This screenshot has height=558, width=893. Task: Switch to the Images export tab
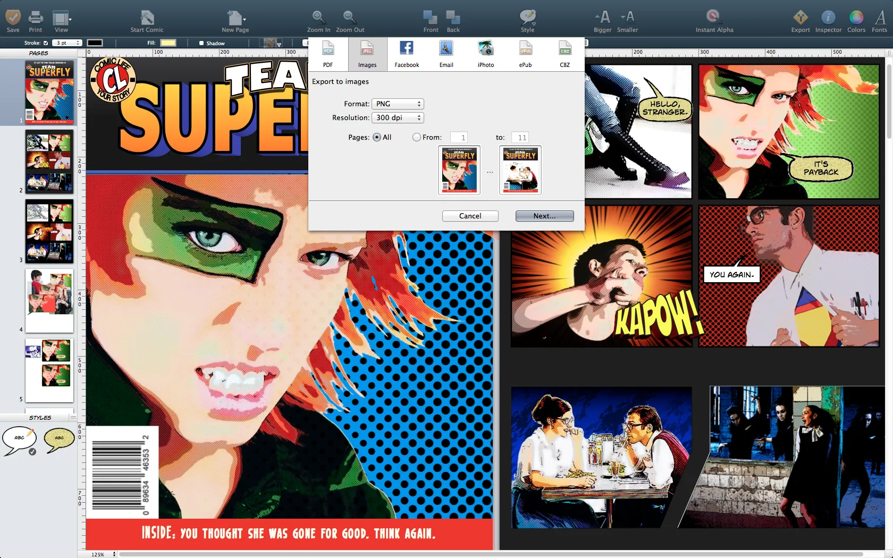click(367, 54)
